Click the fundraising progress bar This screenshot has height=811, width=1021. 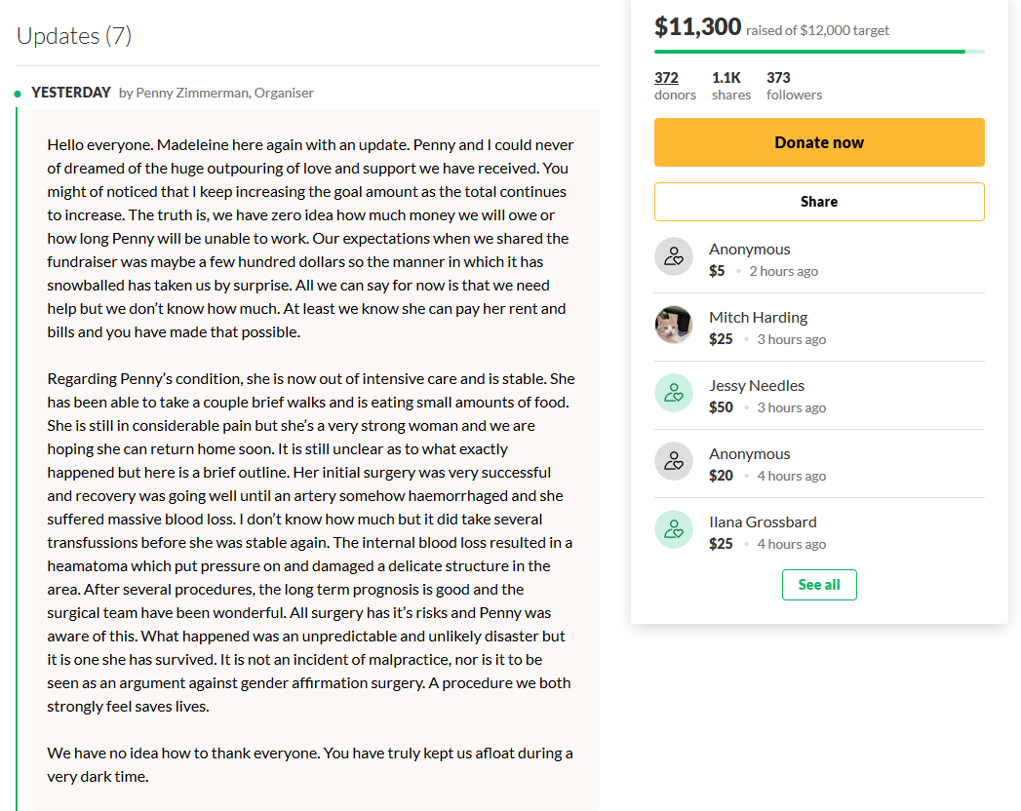point(819,52)
